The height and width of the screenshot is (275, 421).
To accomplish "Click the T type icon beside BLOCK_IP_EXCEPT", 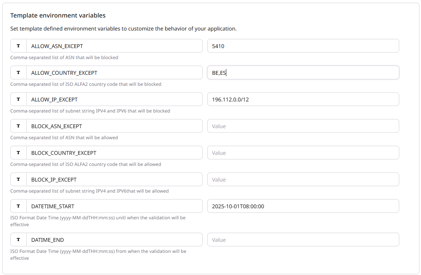I will (18, 179).
